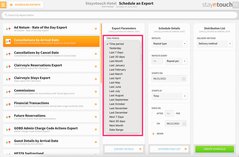Open Ad Notum export via its chevron arrow

click(x=96, y=29)
